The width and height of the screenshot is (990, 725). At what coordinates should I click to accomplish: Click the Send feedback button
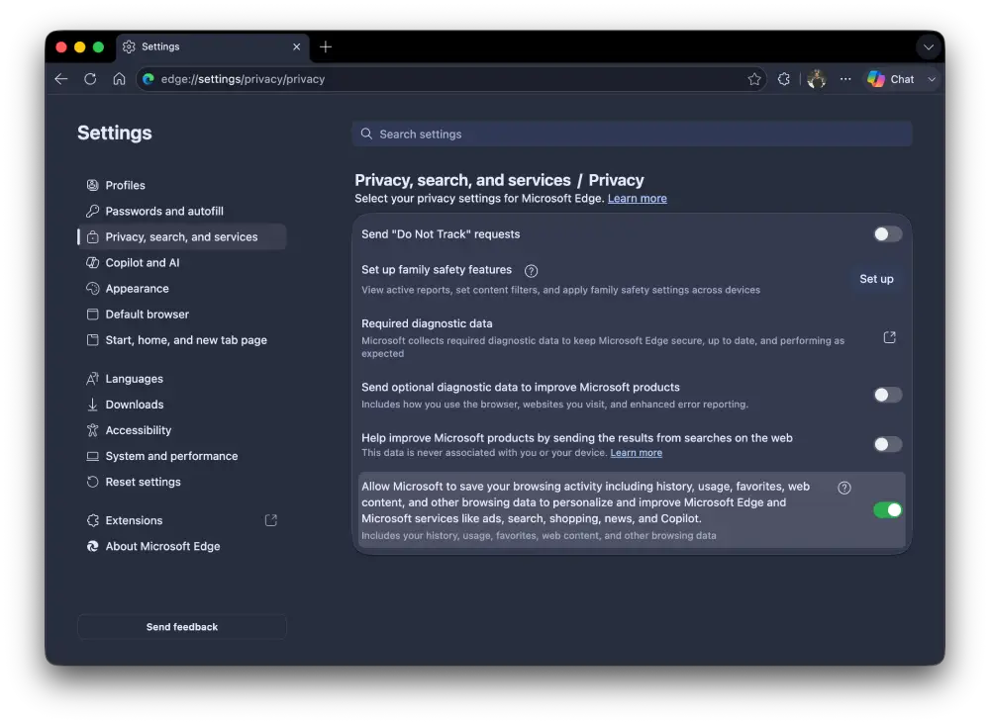(x=182, y=626)
